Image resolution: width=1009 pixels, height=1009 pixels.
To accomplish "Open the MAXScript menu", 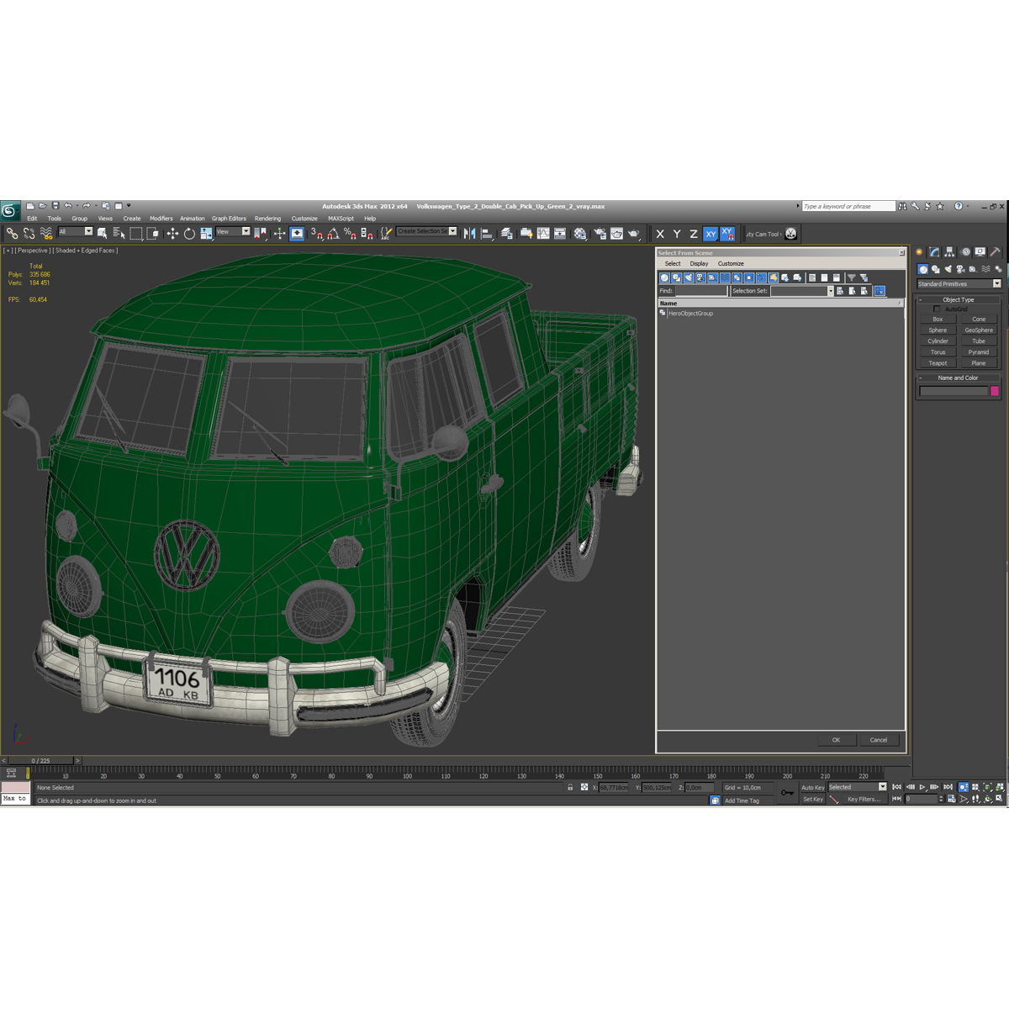I will pyautogui.click(x=341, y=219).
